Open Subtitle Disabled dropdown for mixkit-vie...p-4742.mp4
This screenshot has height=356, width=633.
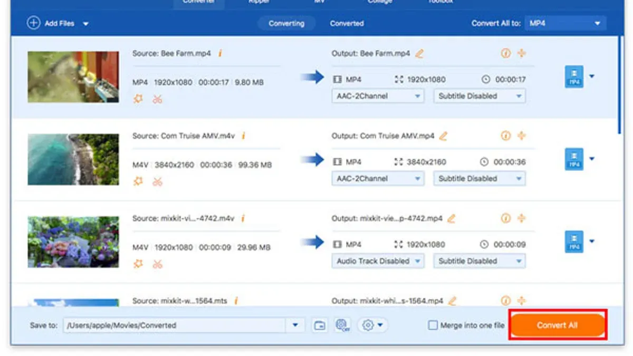click(479, 261)
